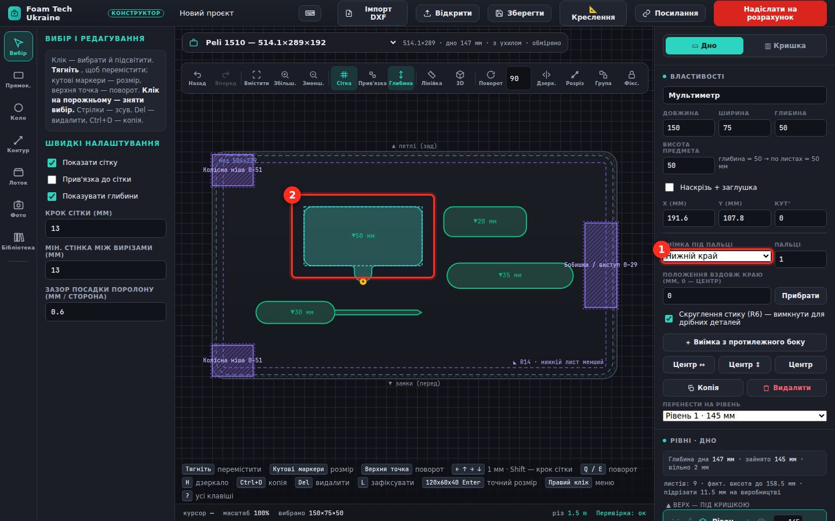Viewport: 835px width, 521px height.
Task: Click the Крок сітки input field
Action: click(106, 228)
